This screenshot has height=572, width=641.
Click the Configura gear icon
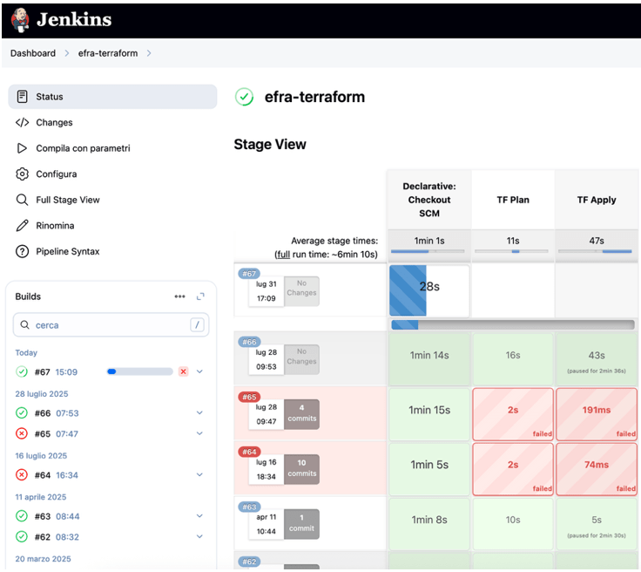pos(23,174)
